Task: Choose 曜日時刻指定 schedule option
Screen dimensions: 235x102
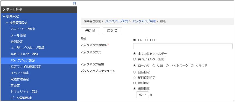Action: pos(135,78)
